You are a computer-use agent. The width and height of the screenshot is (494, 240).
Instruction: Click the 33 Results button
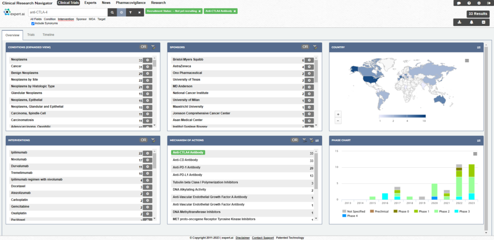coord(478,14)
